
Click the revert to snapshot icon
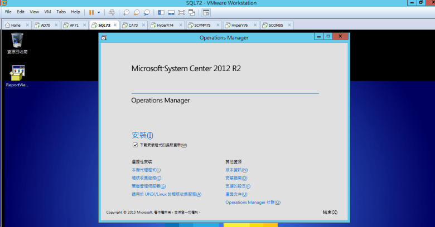coord(137,12)
